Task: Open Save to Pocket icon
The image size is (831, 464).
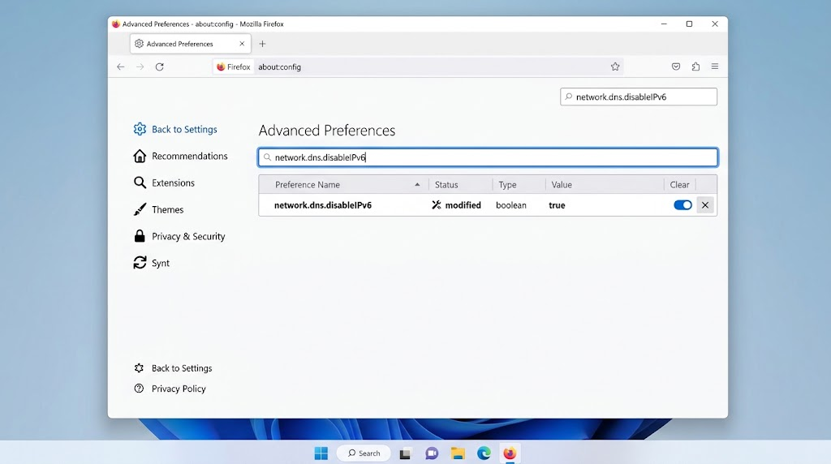Action: tap(676, 67)
